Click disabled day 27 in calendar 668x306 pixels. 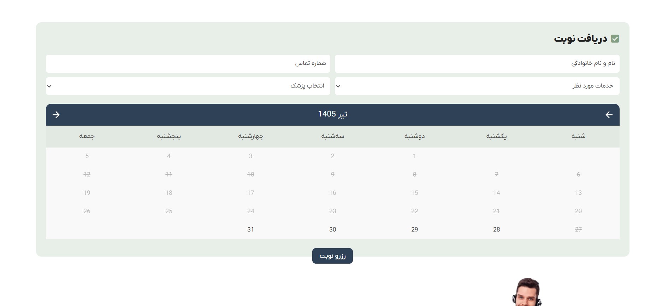(578, 229)
